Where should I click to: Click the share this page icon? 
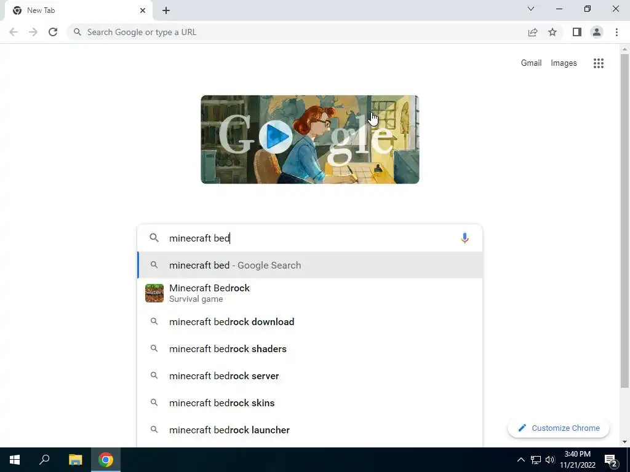(533, 32)
